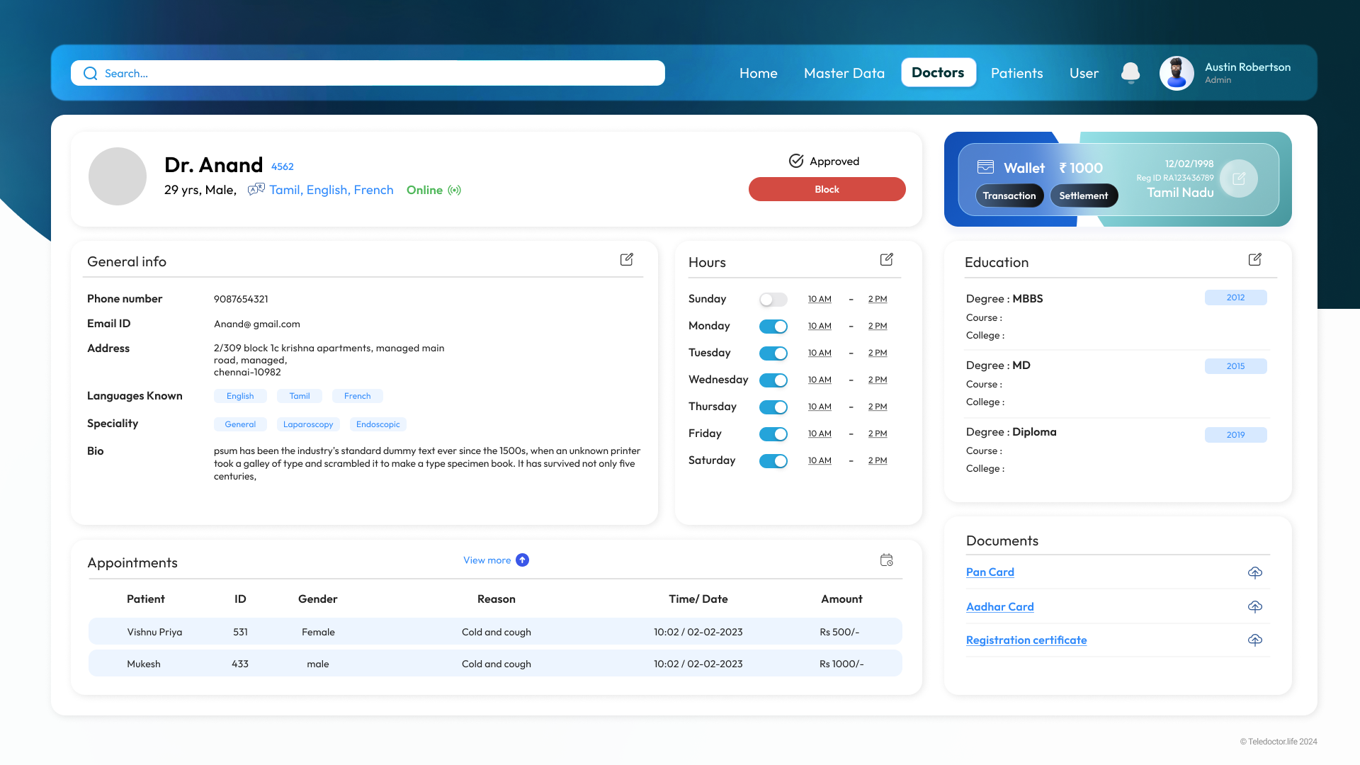This screenshot has height=765, width=1360.
Task: Click doctor ID 4562
Action: point(282,166)
